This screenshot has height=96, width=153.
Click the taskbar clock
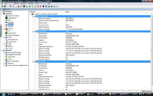pyautogui.click(x=148, y=94)
